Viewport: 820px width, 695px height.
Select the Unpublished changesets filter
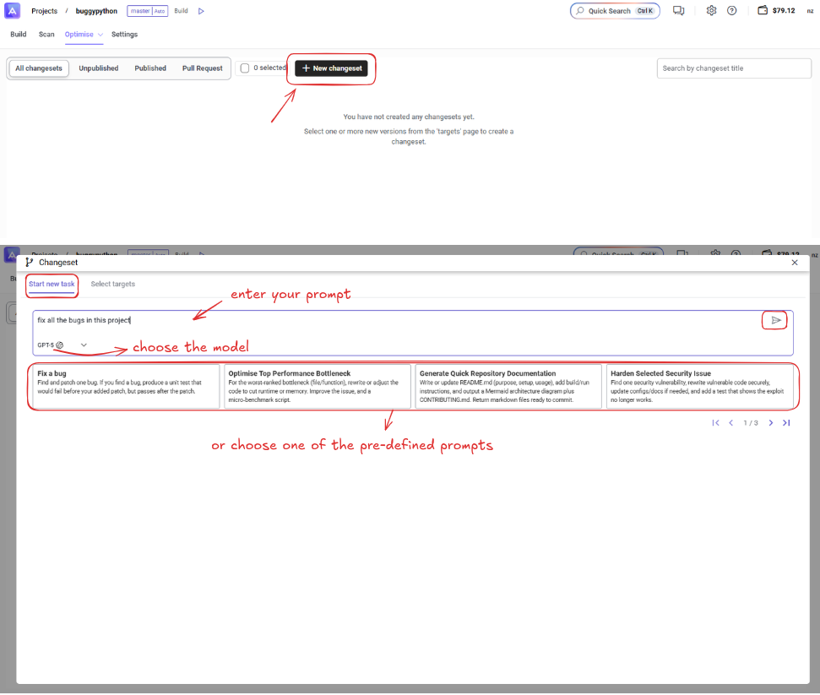pos(99,68)
